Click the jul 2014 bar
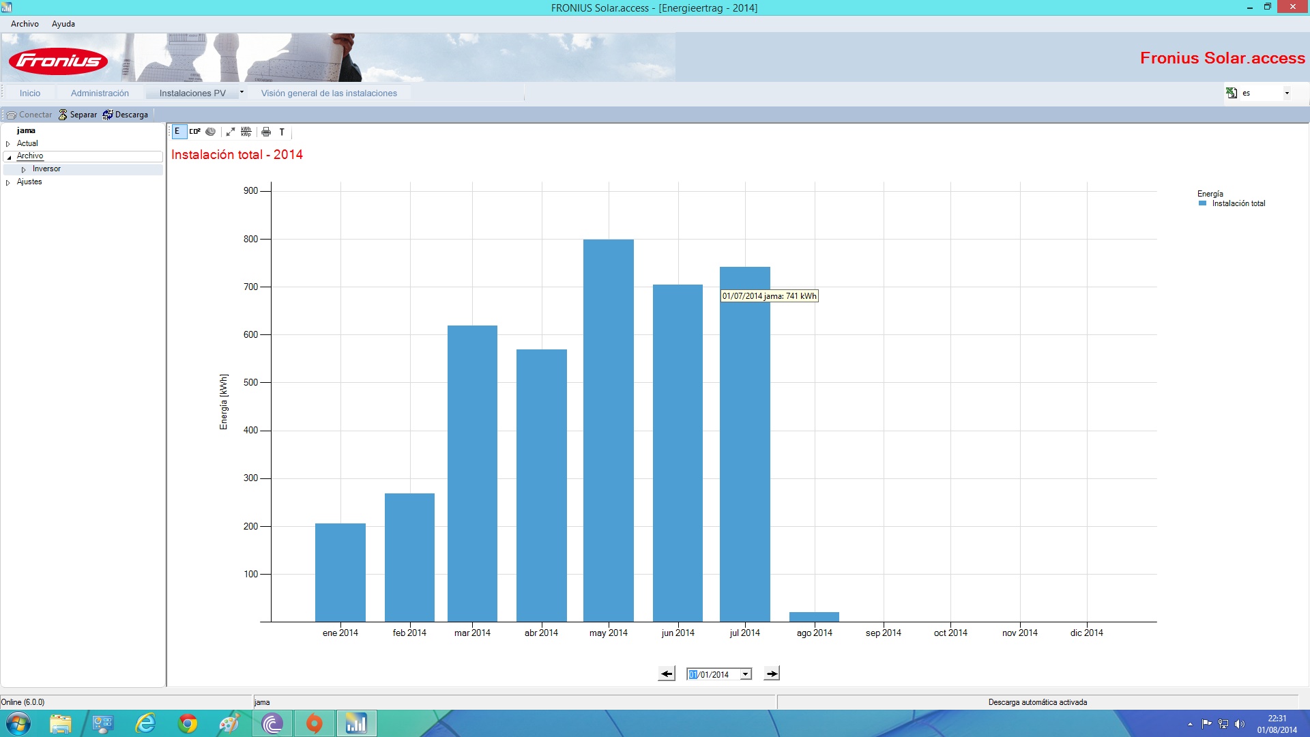This screenshot has height=737, width=1310. point(745,444)
